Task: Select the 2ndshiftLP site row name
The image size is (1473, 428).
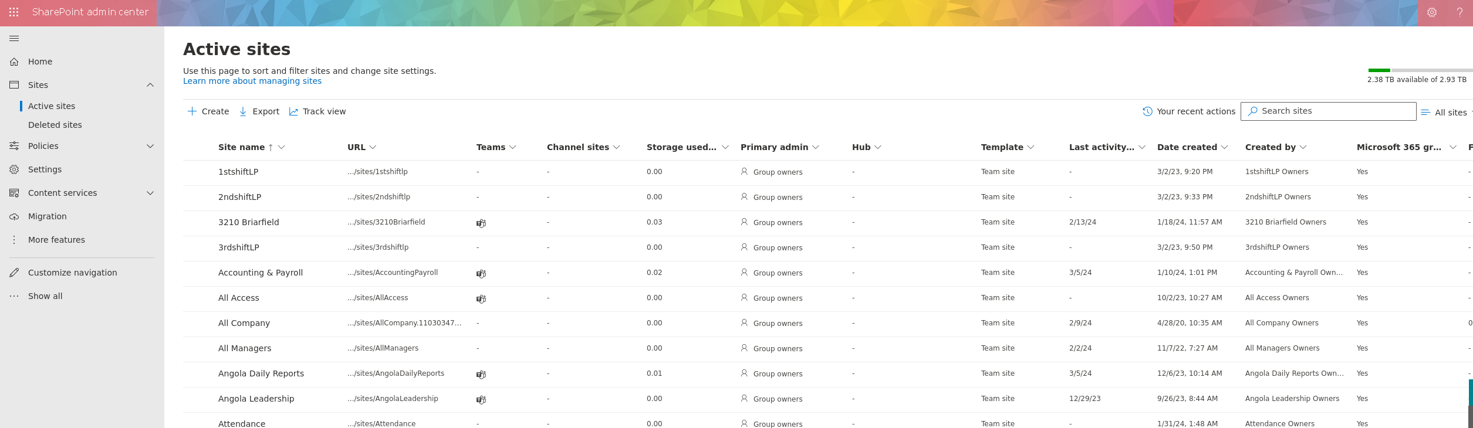Action: click(240, 197)
